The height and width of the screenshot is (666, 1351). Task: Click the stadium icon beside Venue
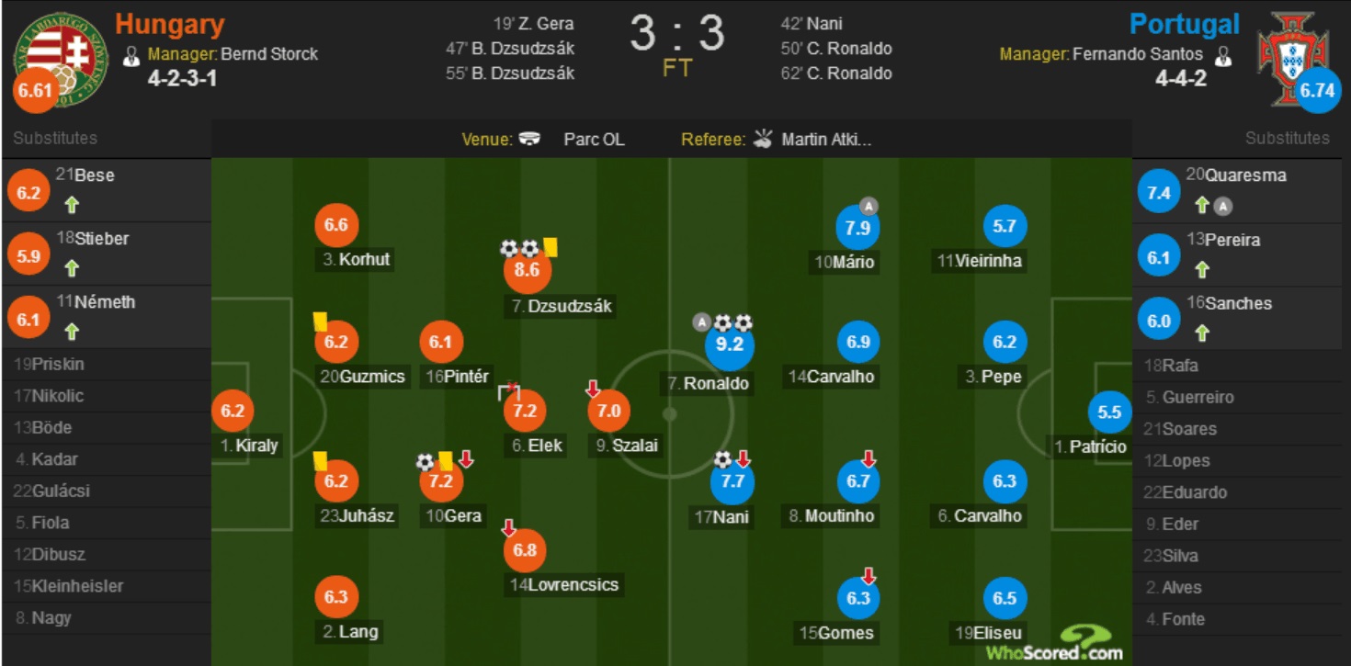coord(529,140)
